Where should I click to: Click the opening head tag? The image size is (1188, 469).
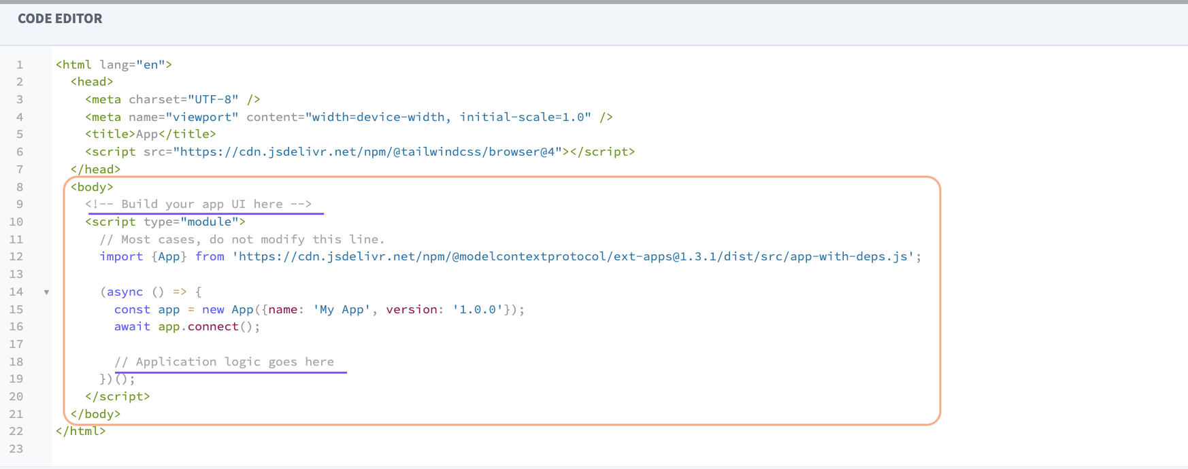click(92, 82)
